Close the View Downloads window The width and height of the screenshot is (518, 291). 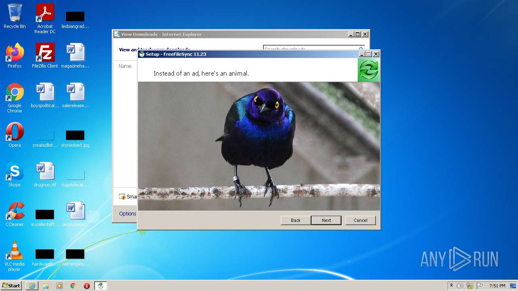pos(365,34)
